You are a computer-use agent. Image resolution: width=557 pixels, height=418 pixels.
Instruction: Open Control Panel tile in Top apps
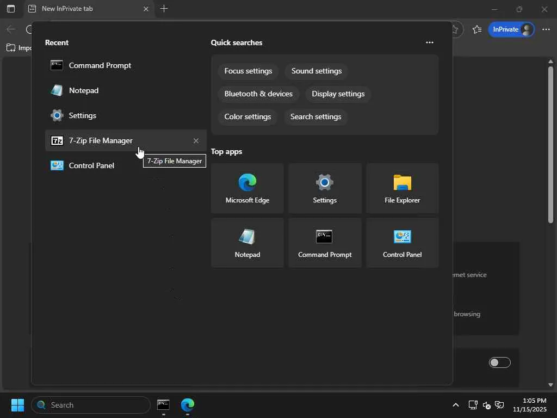(x=402, y=243)
